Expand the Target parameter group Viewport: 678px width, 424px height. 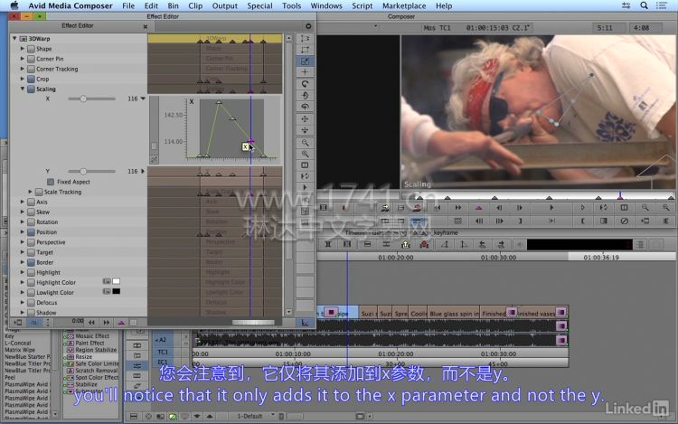coord(22,252)
